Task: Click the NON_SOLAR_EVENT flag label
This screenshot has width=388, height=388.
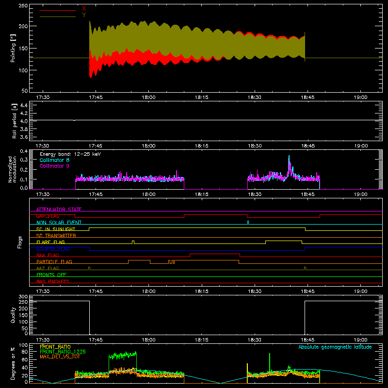Action: 59,223
